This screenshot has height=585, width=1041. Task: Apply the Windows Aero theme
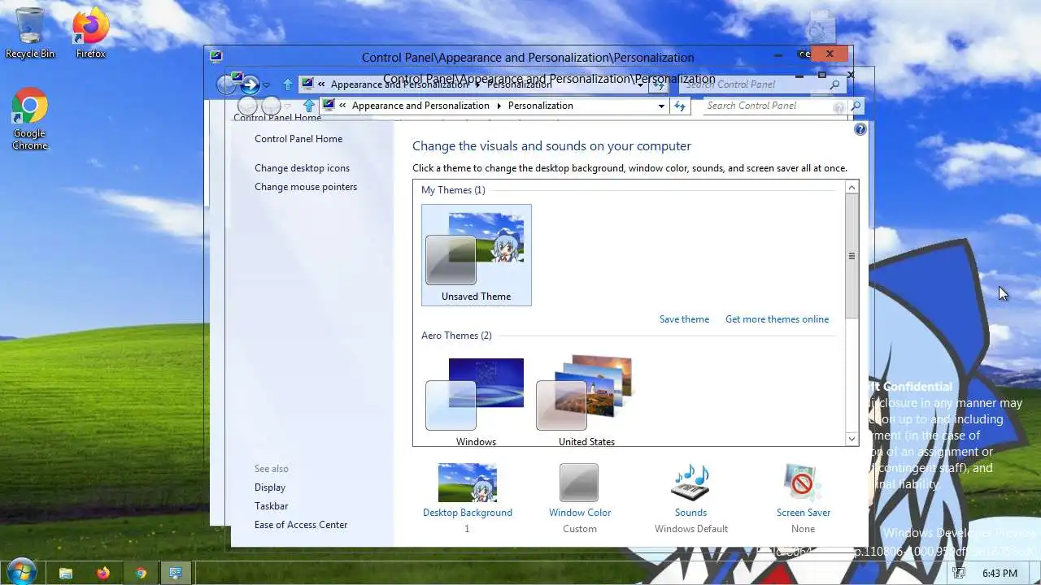476,401
